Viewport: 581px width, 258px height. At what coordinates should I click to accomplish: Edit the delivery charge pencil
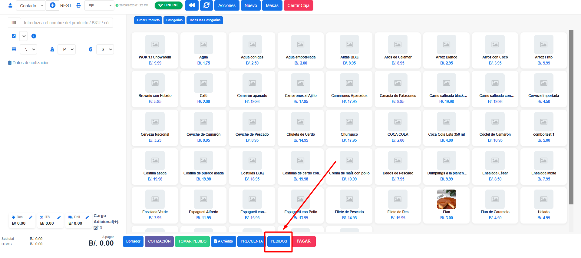pyautogui.click(x=87, y=217)
